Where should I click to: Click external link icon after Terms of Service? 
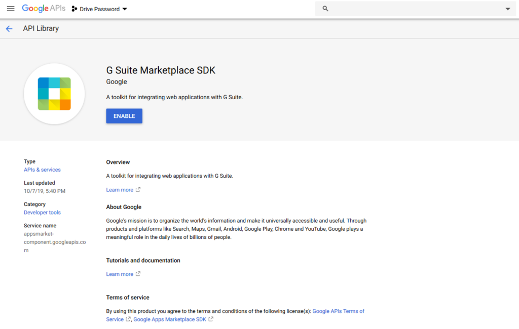pyautogui.click(x=128, y=319)
